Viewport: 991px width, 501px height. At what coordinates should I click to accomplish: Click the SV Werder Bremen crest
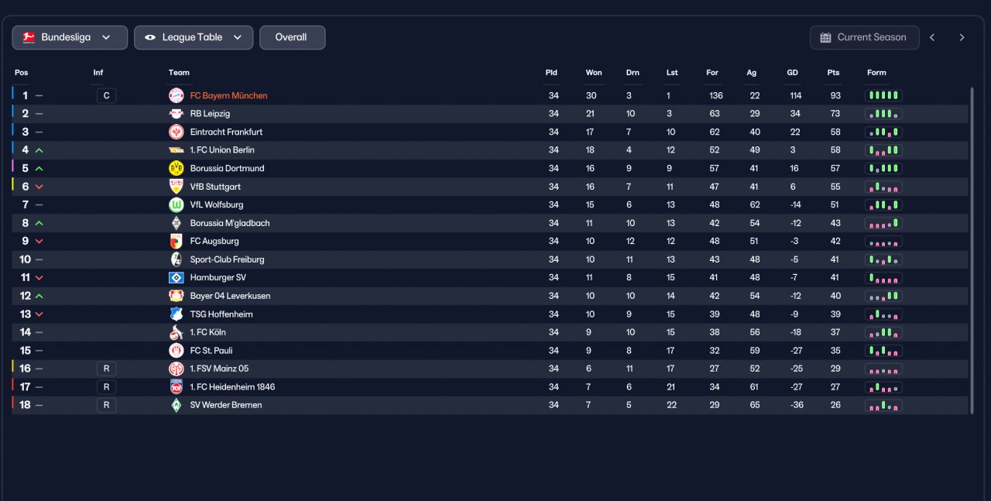pos(176,405)
